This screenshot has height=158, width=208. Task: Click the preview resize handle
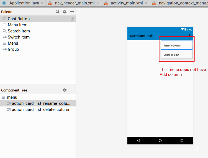tap(197, 148)
